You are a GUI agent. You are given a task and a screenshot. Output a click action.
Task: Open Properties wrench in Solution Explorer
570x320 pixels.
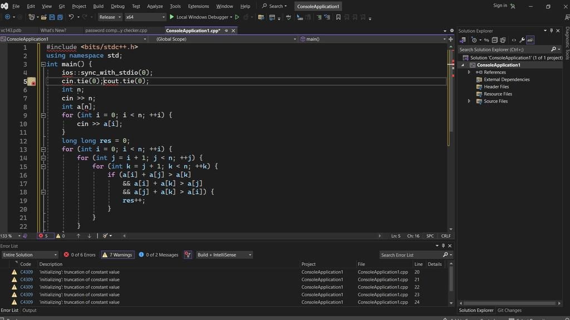point(522,40)
